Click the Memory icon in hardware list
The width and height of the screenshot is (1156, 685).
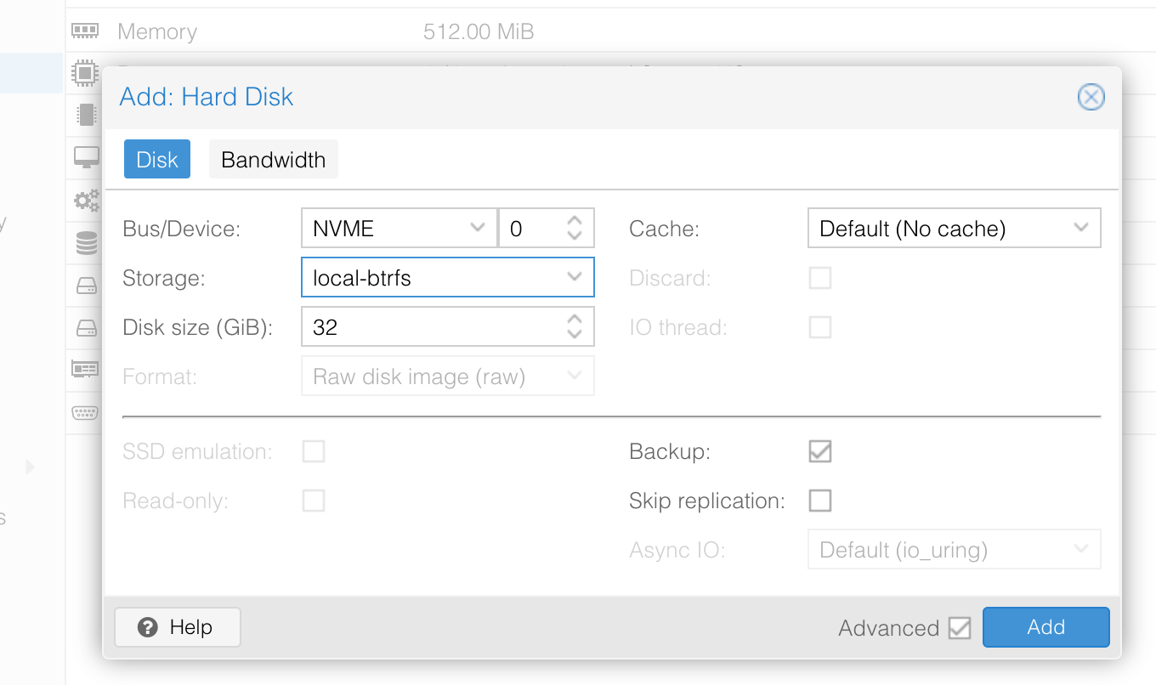click(x=85, y=31)
